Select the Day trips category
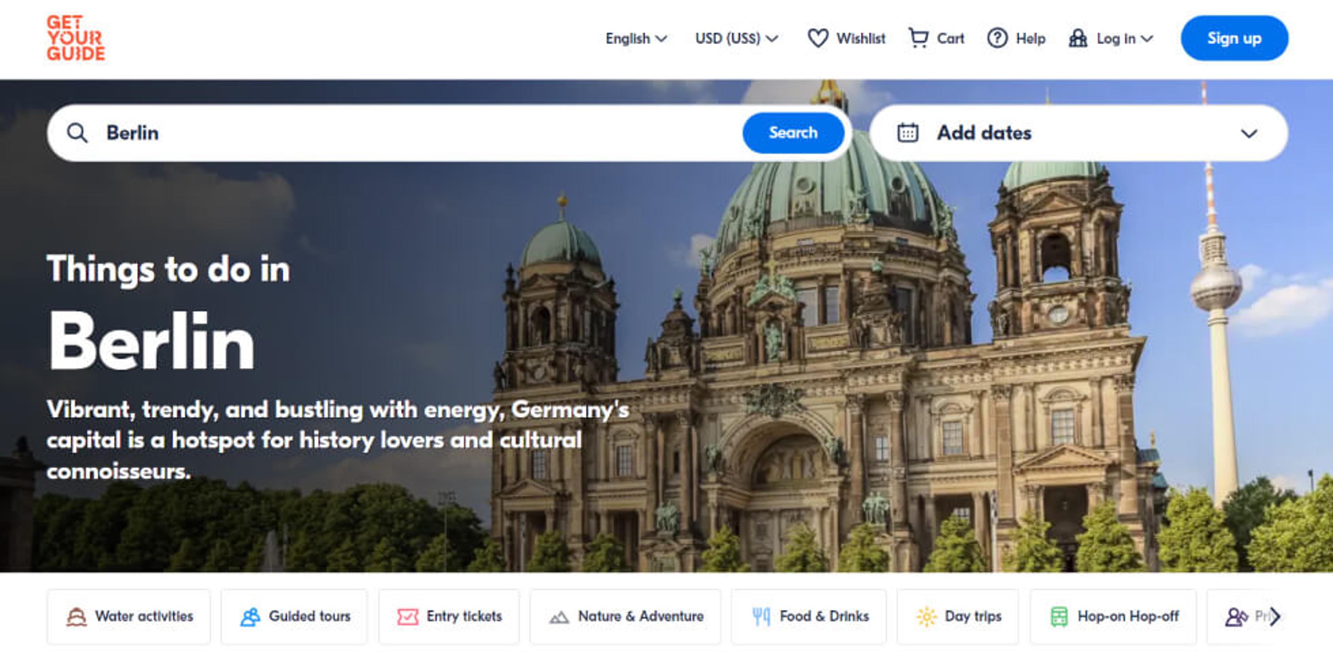This screenshot has width=1333, height=659. point(957,617)
